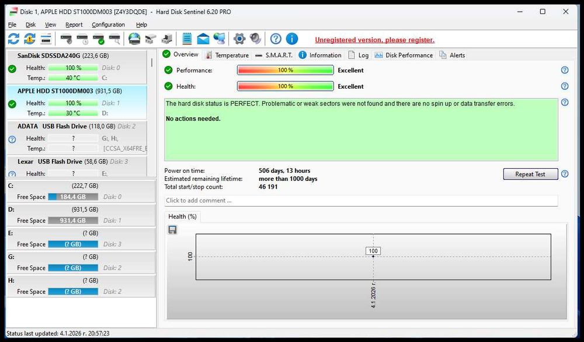This screenshot has height=342, width=584.
Task: Select the Health (%) graph tab
Action: point(182,217)
